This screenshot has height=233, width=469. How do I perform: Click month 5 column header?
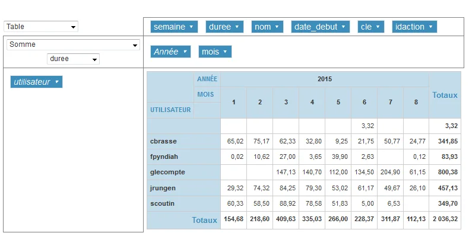[x=338, y=102]
